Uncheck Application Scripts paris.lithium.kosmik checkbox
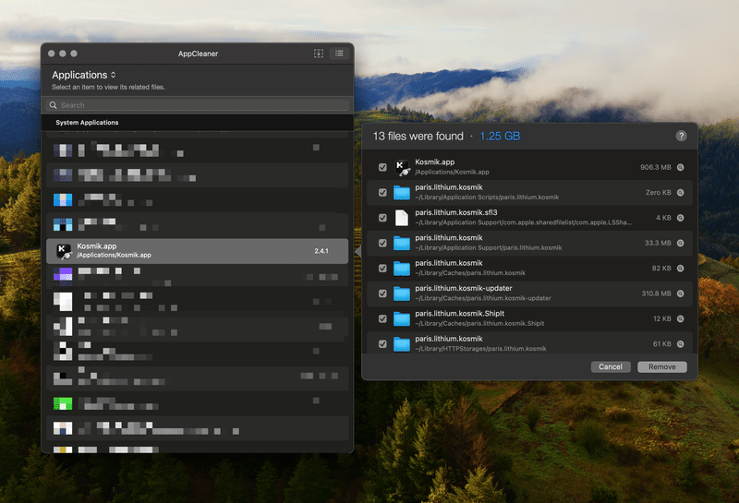 382,193
